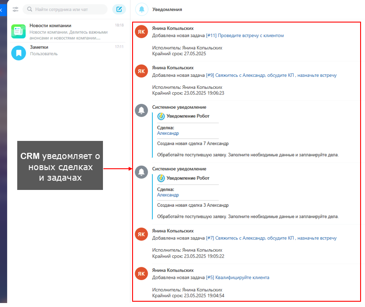Click the ЯК avatar on task #5 notification
Image resolution: width=365 pixels, height=307 pixels.
(x=141, y=274)
